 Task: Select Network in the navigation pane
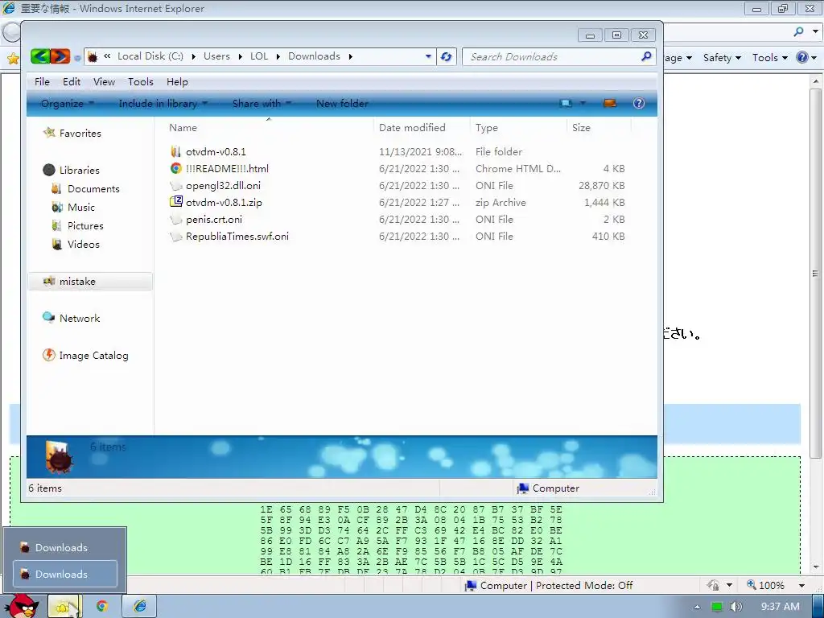click(x=80, y=318)
